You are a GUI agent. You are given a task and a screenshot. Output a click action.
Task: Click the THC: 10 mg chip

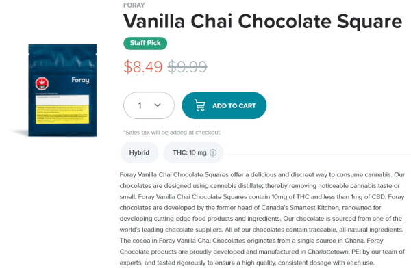coord(193,152)
